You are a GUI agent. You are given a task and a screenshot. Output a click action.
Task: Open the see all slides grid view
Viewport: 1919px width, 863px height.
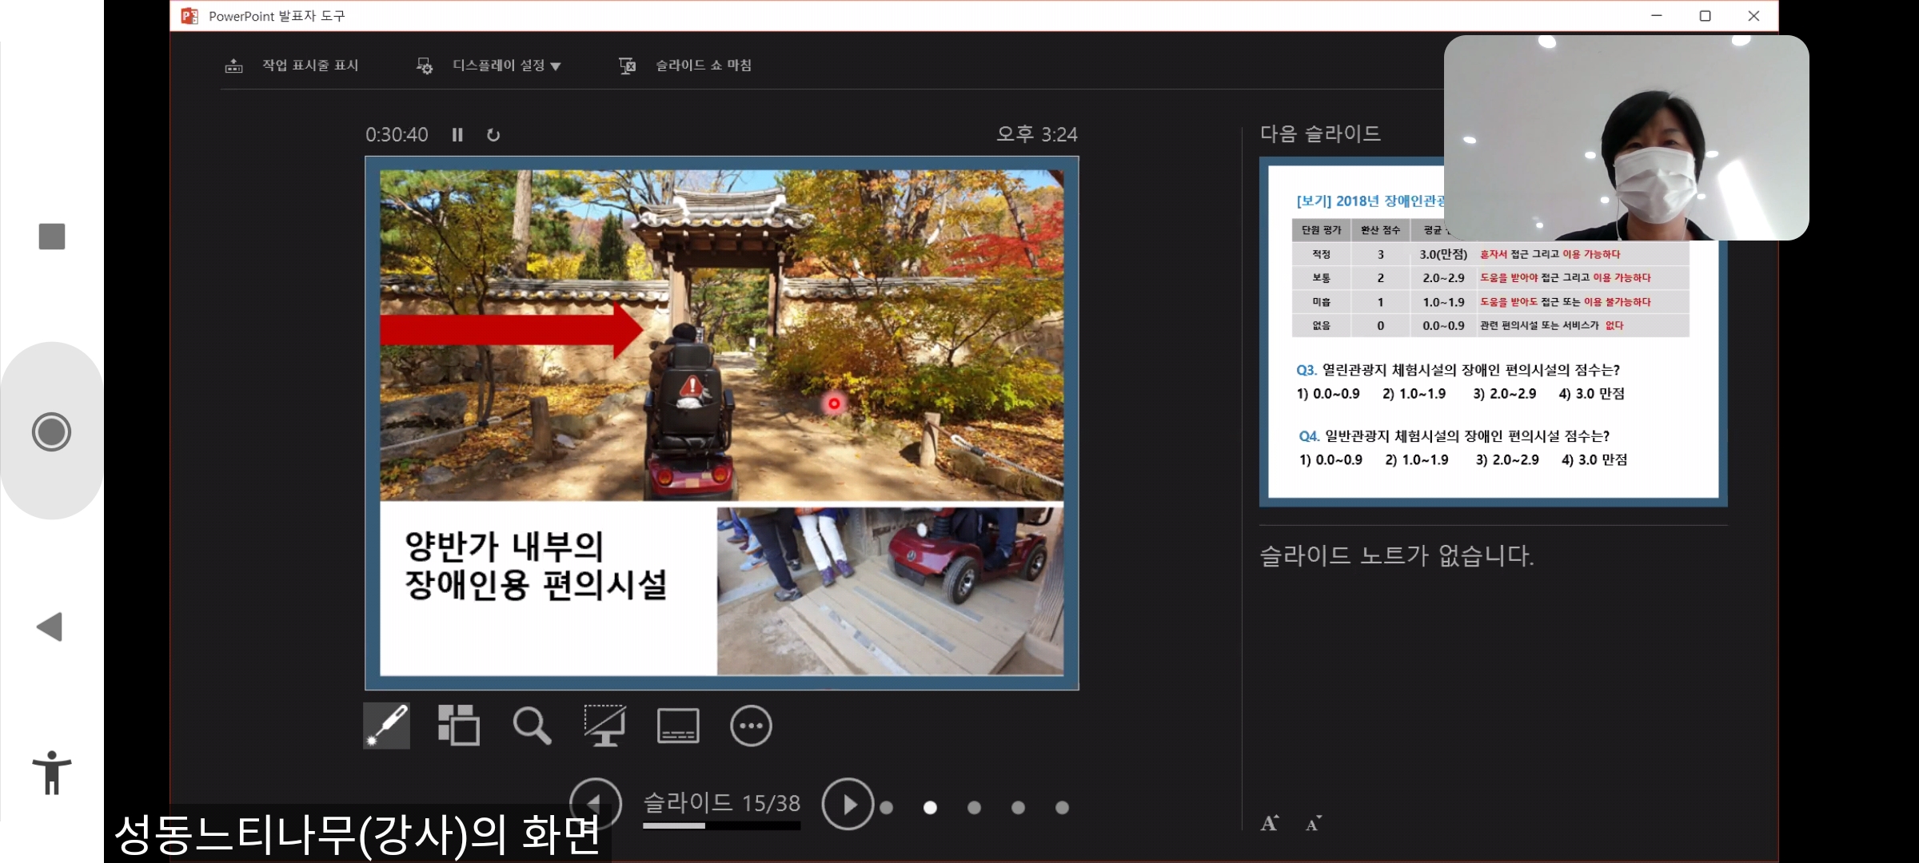[x=459, y=726]
